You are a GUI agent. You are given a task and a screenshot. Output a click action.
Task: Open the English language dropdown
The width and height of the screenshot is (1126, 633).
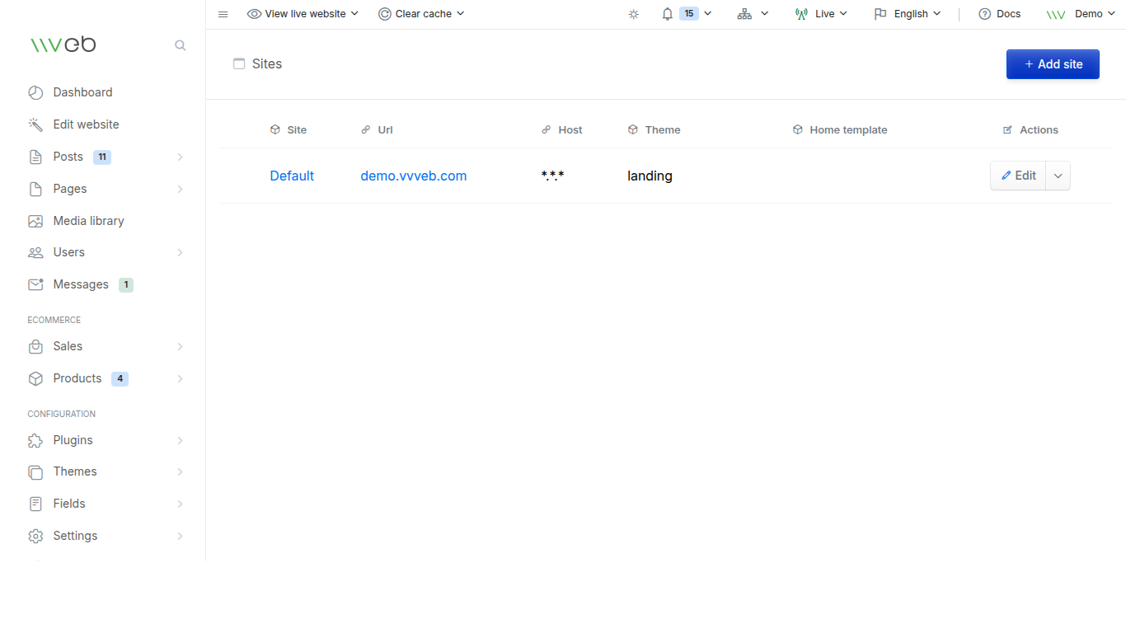pyautogui.click(x=907, y=13)
